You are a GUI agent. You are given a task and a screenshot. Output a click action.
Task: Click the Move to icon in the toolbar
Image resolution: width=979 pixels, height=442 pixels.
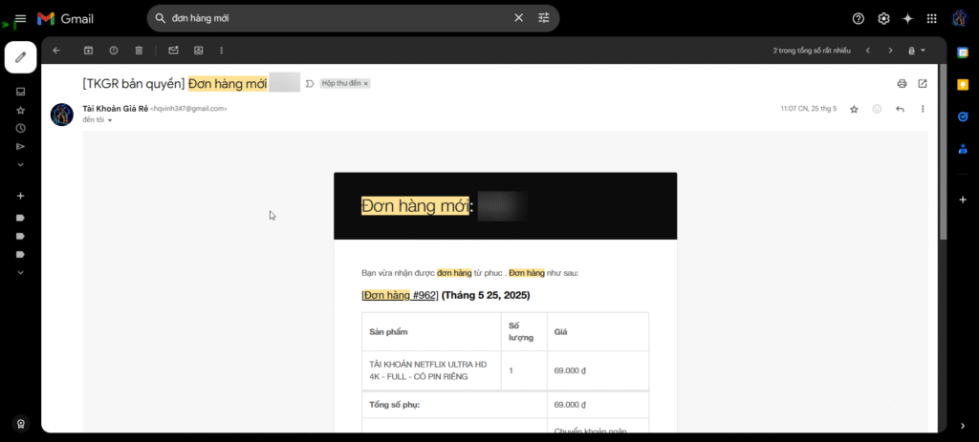point(199,51)
